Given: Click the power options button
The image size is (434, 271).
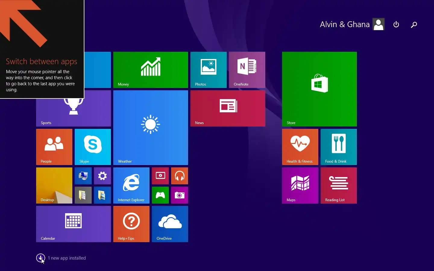Looking at the screenshot, I should (x=396, y=24).
